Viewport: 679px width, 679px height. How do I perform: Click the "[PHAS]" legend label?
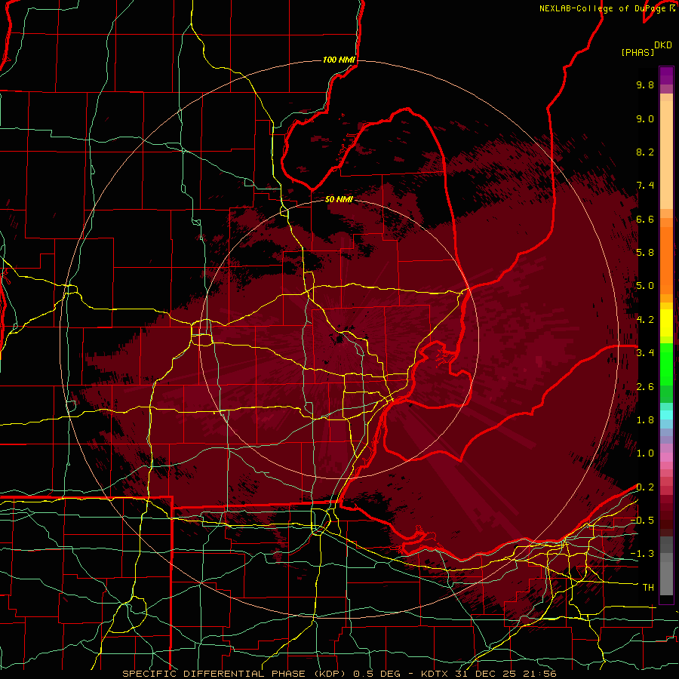(x=638, y=52)
